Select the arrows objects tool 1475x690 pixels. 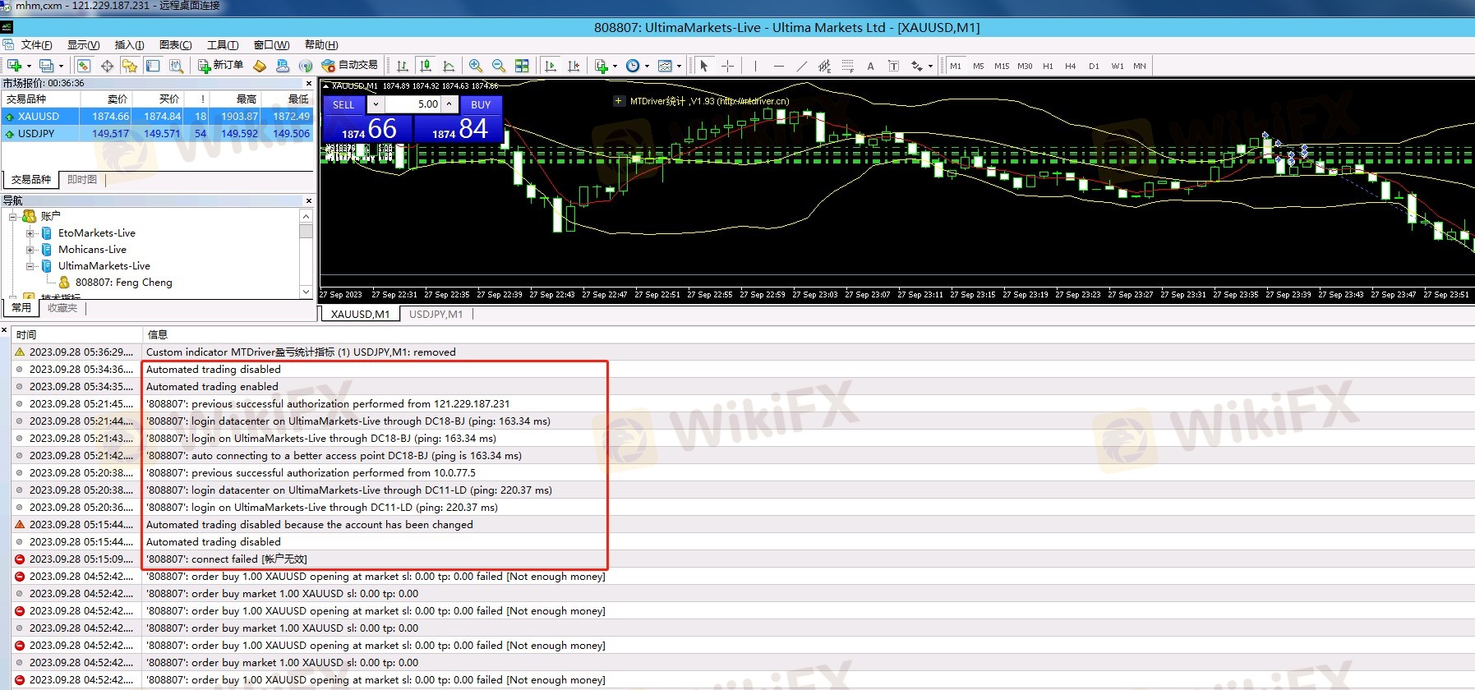tap(917, 66)
